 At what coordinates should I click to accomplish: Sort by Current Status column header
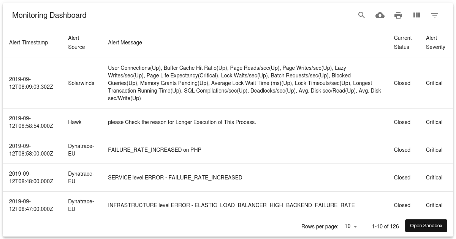[x=403, y=42]
